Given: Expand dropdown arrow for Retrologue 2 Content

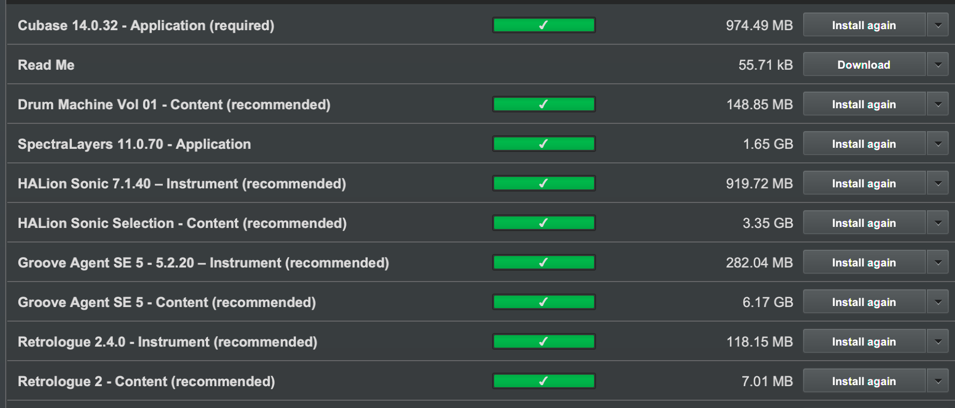Looking at the screenshot, I should (938, 381).
